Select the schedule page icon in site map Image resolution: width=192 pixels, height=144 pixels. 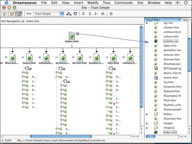pyautogui.click(x=46, y=57)
